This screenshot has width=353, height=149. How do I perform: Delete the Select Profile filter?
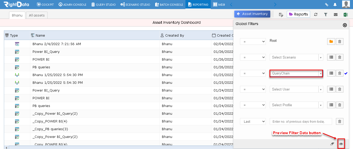tap(340, 105)
